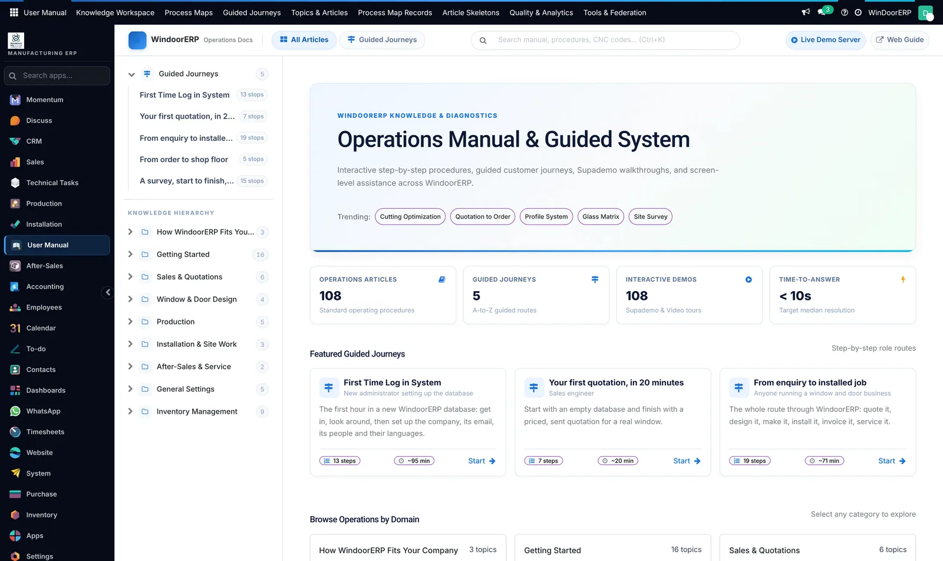
Task: Collapse the Guided Journeys tree section
Action: click(x=131, y=74)
